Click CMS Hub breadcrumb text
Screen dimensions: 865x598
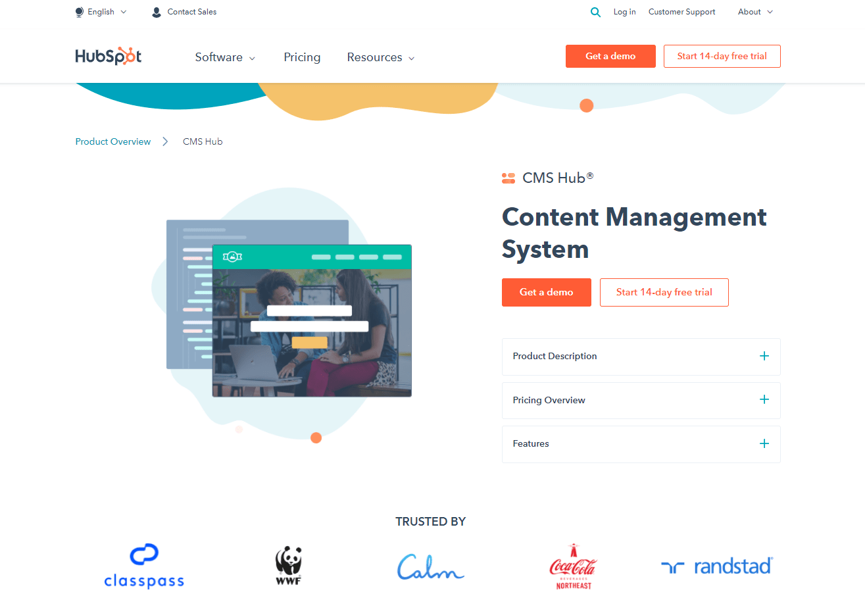point(203,141)
